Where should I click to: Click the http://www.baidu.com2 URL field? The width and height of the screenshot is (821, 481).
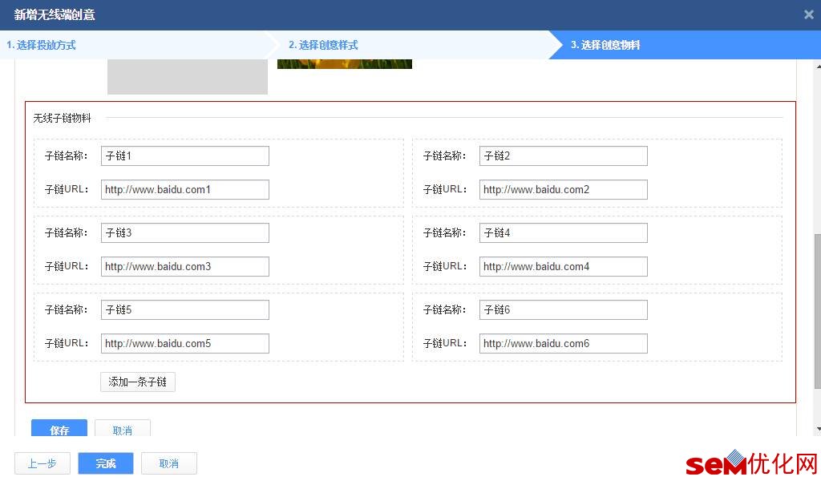(564, 189)
